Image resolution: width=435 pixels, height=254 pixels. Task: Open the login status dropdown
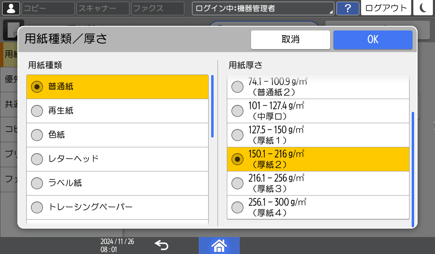pos(263,8)
